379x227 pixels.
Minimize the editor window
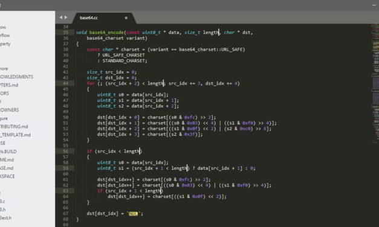[374, 5]
